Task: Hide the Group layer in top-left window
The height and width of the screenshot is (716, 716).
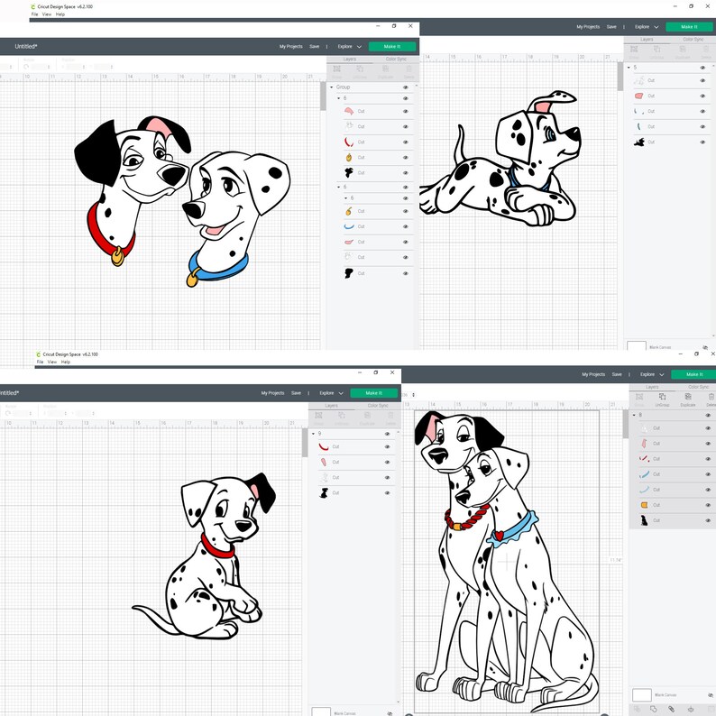Action: [x=406, y=87]
